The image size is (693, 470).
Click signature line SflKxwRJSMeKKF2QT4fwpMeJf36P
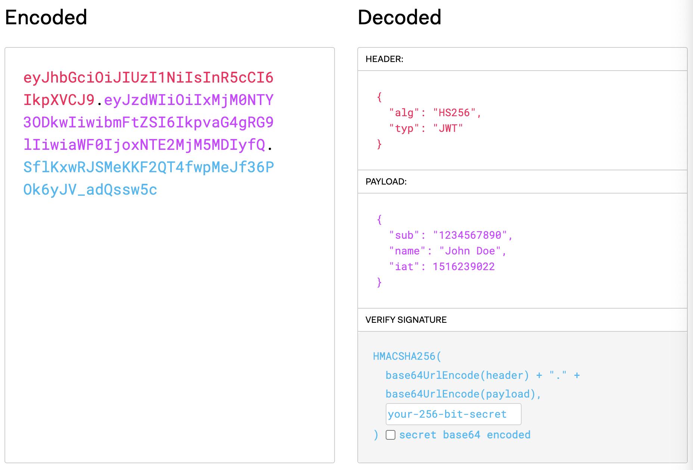click(148, 167)
